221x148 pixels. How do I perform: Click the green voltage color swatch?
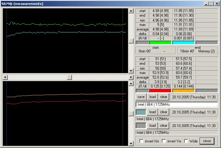pos(160,43)
